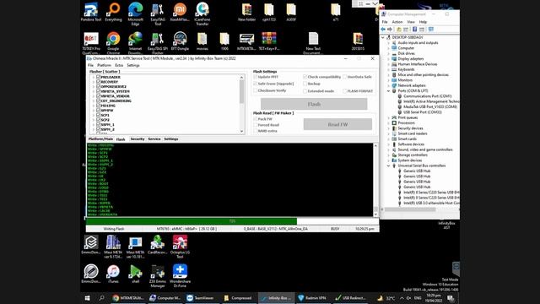Open Microsoft Edge desktop icon
The width and height of the screenshot is (540, 304).
coord(135,14)
